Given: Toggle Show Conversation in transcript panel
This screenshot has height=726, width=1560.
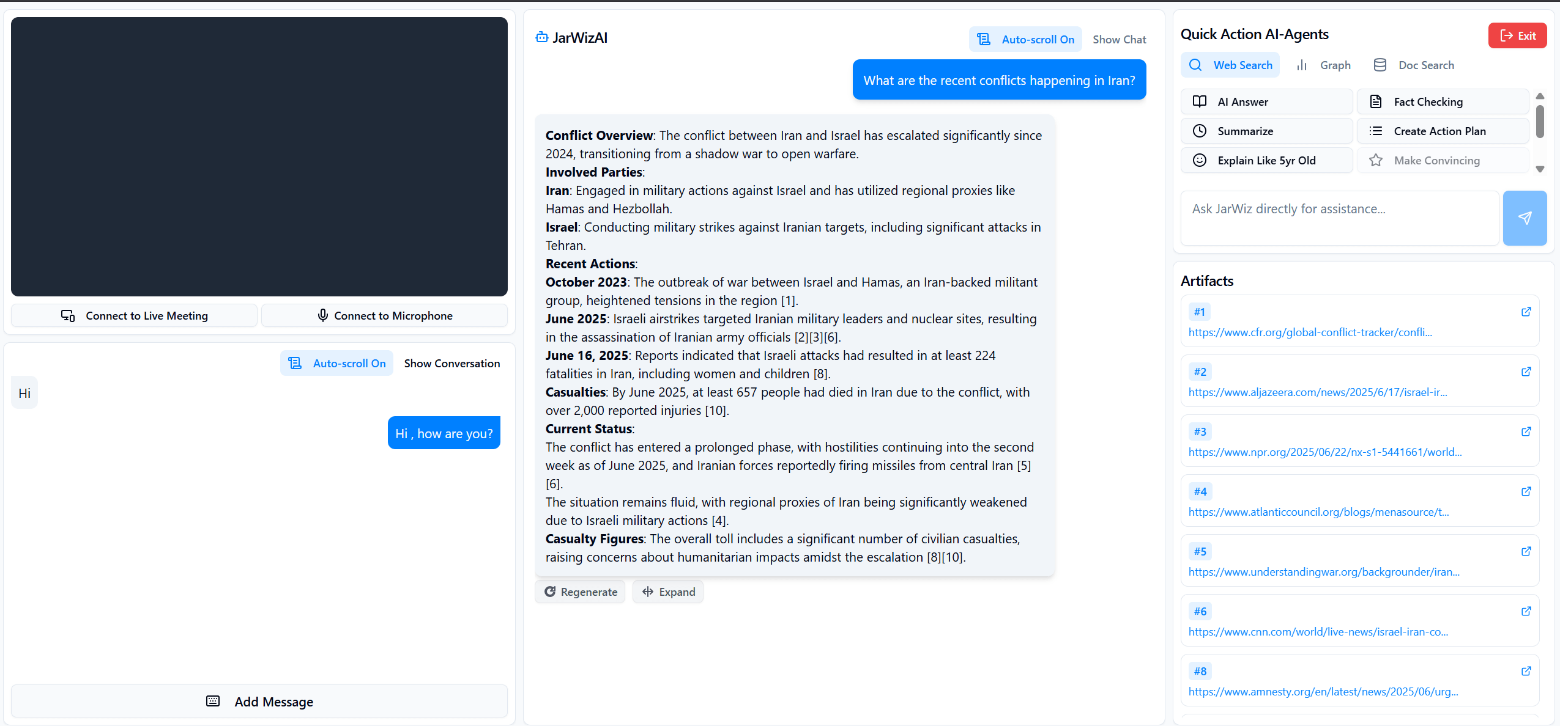Looking at the screenshot, I should [451, 364].
